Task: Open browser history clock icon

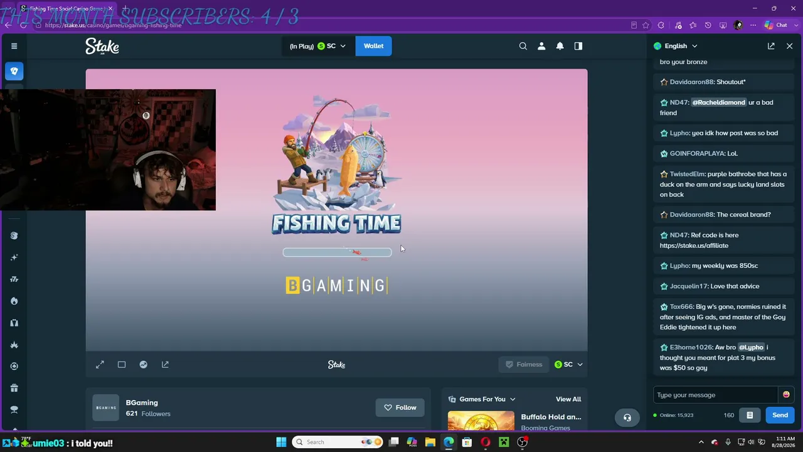Action: [x=708, y=25]
